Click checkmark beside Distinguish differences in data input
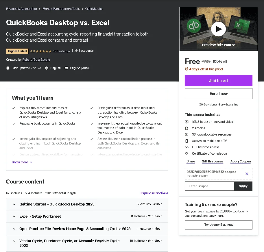 [92, 108]
